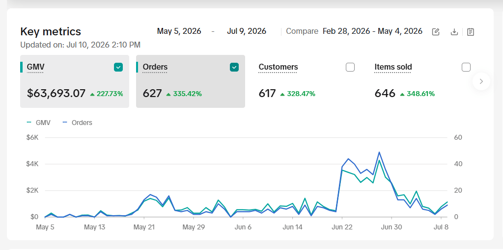Uncheck the GMV metric checkbox
This screenshot has width=503, height=250.
pos(118,67)
